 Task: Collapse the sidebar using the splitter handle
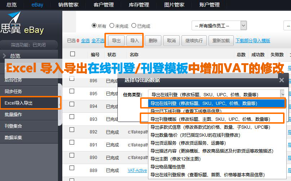tap(60, 105)
